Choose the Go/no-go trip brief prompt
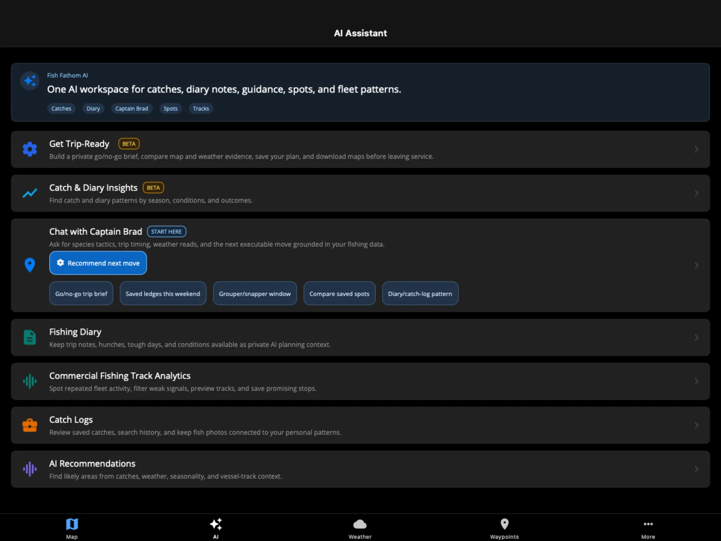This screenshot has height=541, width=721. click(81, 294)
